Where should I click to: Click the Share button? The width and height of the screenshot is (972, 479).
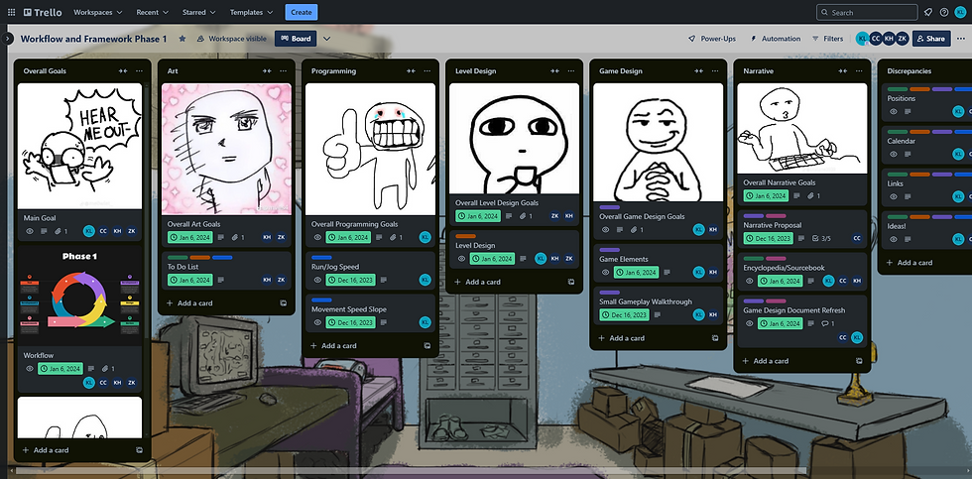[931, 39]
